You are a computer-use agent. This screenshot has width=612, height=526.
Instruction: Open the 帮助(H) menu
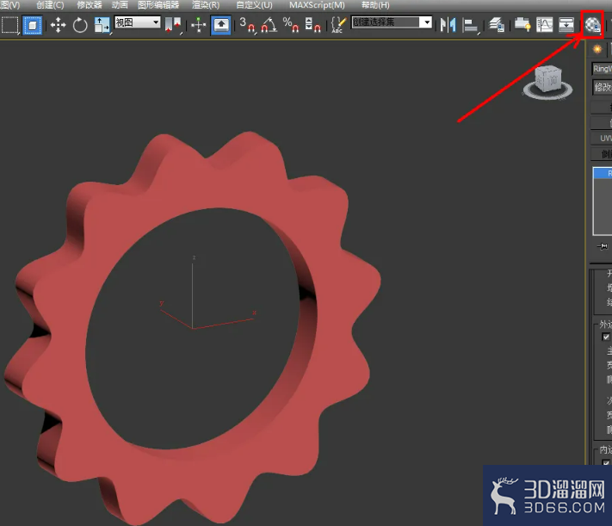375,5
